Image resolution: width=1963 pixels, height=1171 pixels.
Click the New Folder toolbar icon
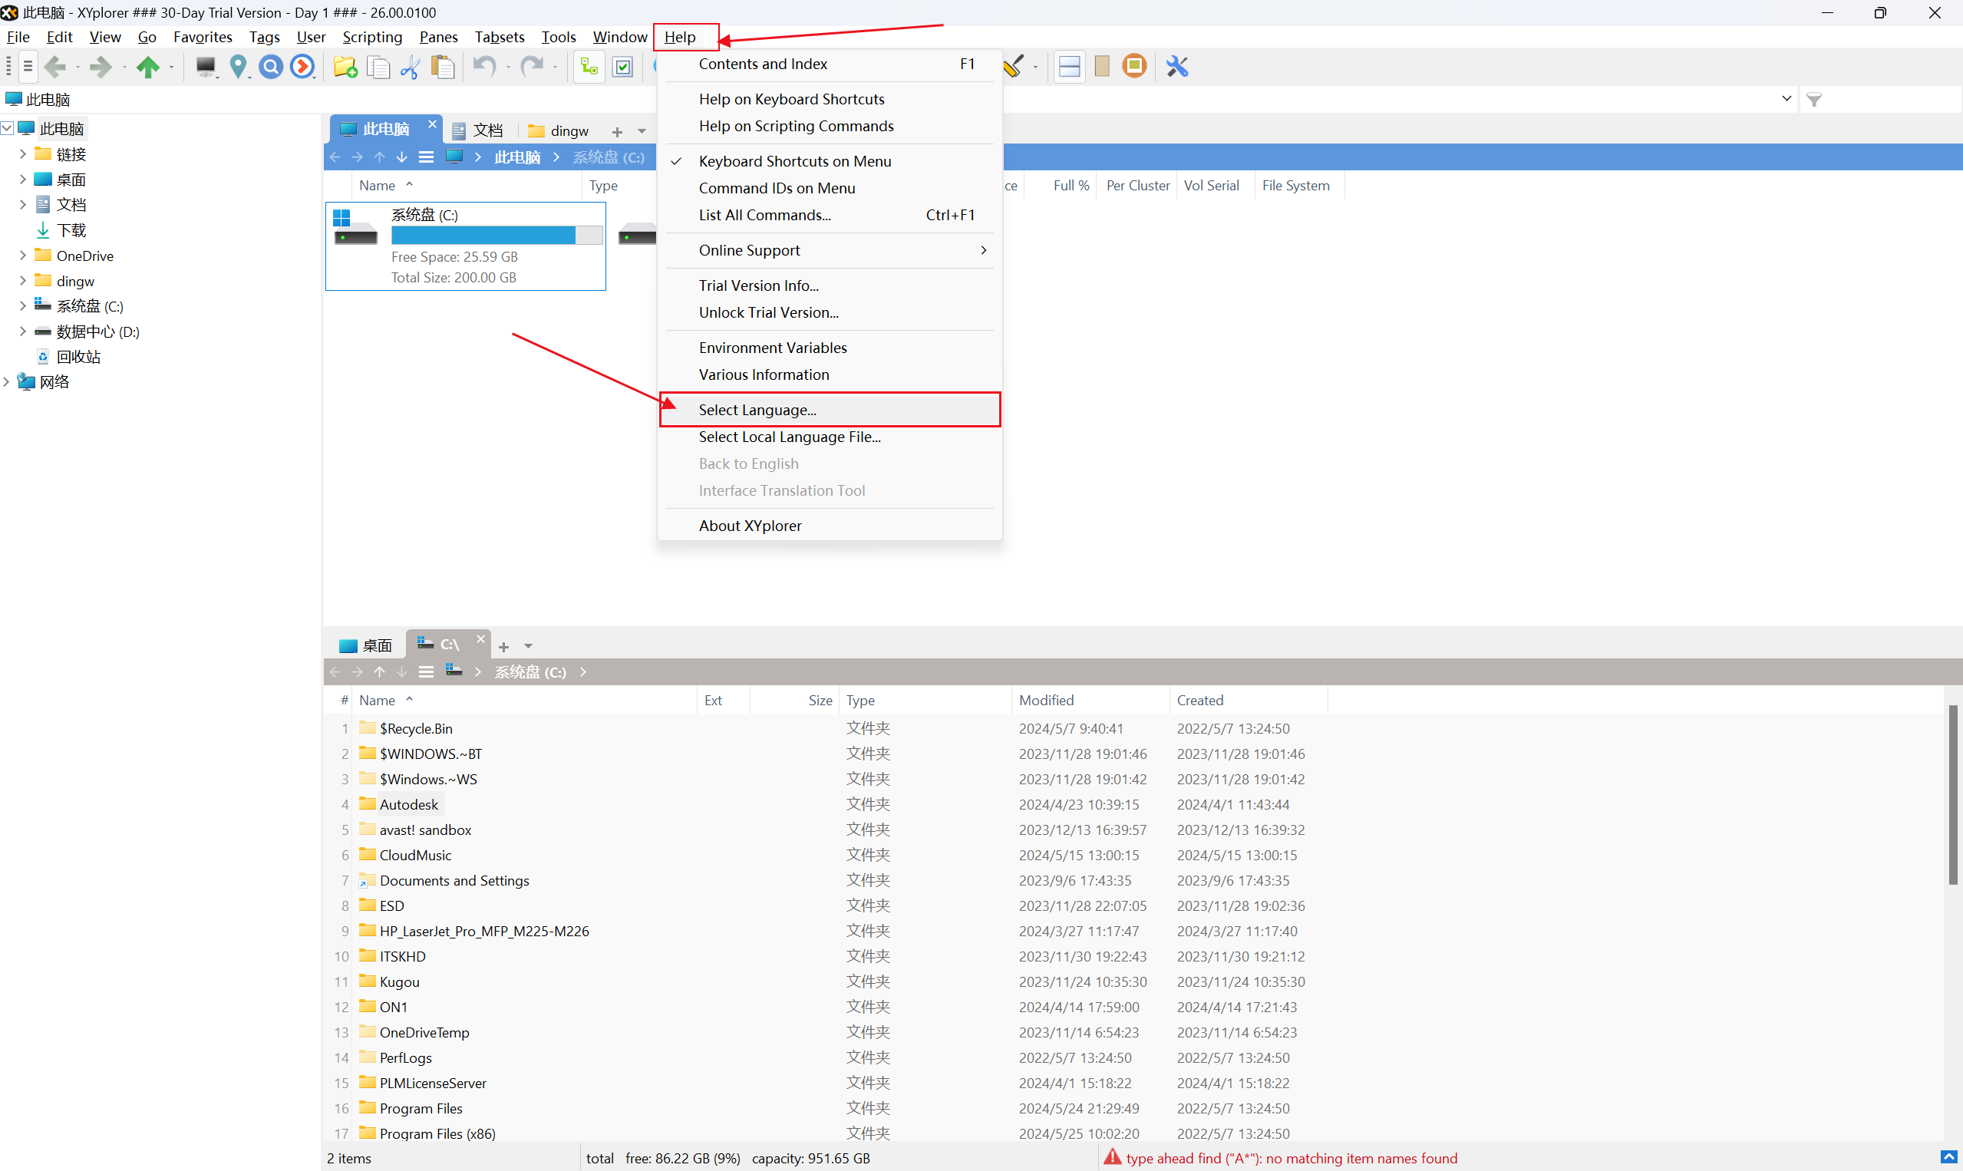[345, 67]
